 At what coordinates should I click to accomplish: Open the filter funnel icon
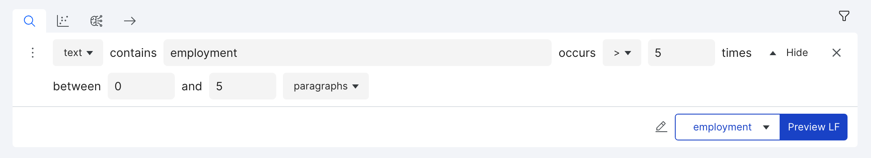[x=844, y=16]
